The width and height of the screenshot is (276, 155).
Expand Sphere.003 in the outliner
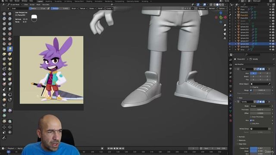[x=235, y=30]
